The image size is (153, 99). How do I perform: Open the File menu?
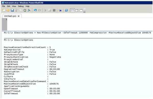click(x=4, y=6)
